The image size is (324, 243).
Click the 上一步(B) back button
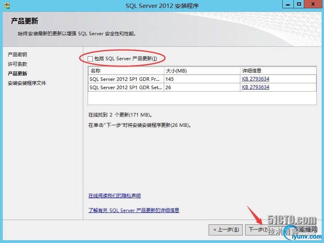point(225,230)
